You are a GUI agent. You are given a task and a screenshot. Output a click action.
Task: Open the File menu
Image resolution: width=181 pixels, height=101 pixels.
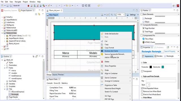[x=2, y=2]
